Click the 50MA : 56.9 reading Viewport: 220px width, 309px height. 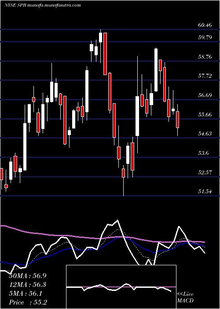click(28, 276)
